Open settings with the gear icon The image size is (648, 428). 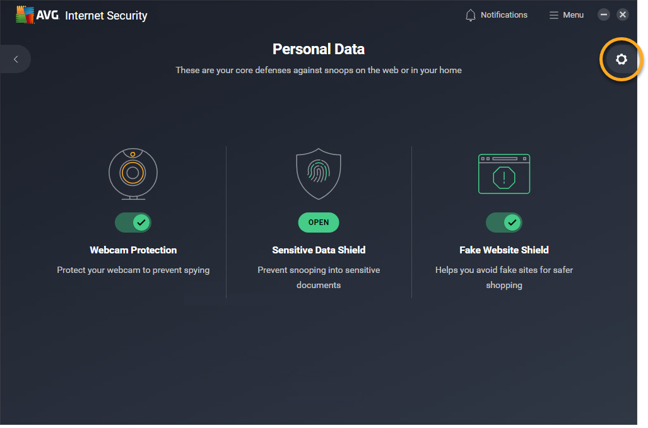621,59
